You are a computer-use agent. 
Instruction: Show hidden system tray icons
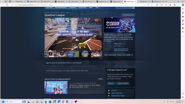[164, 102]
